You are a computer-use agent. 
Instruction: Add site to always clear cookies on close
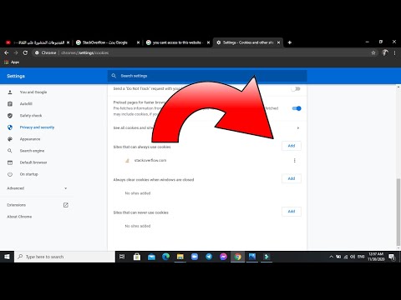click(x=292, y=178)
